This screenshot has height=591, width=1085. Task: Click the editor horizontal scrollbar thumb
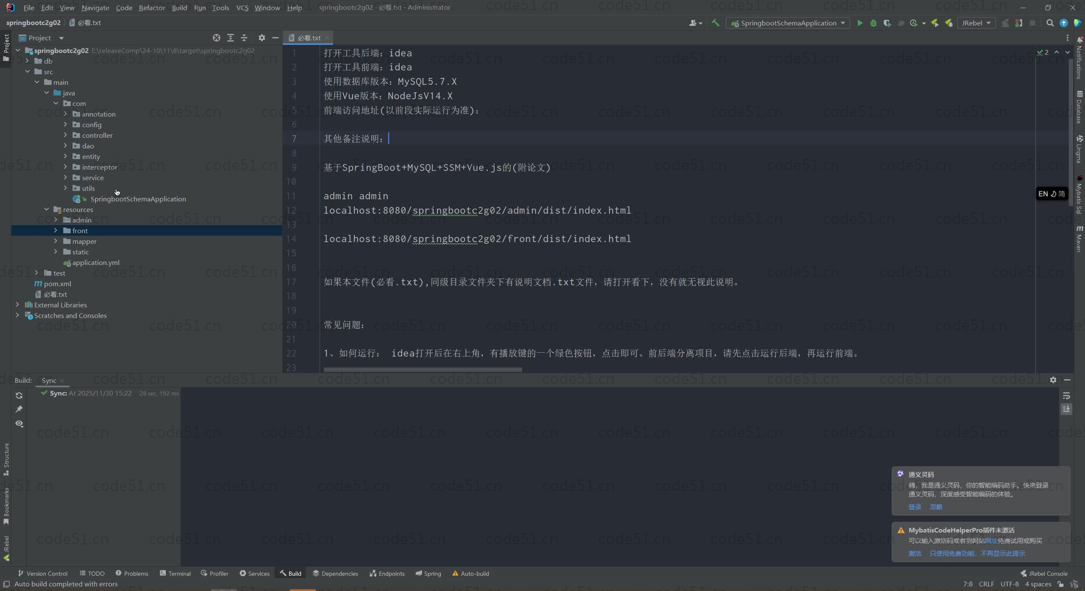click(x=423, y=369)
